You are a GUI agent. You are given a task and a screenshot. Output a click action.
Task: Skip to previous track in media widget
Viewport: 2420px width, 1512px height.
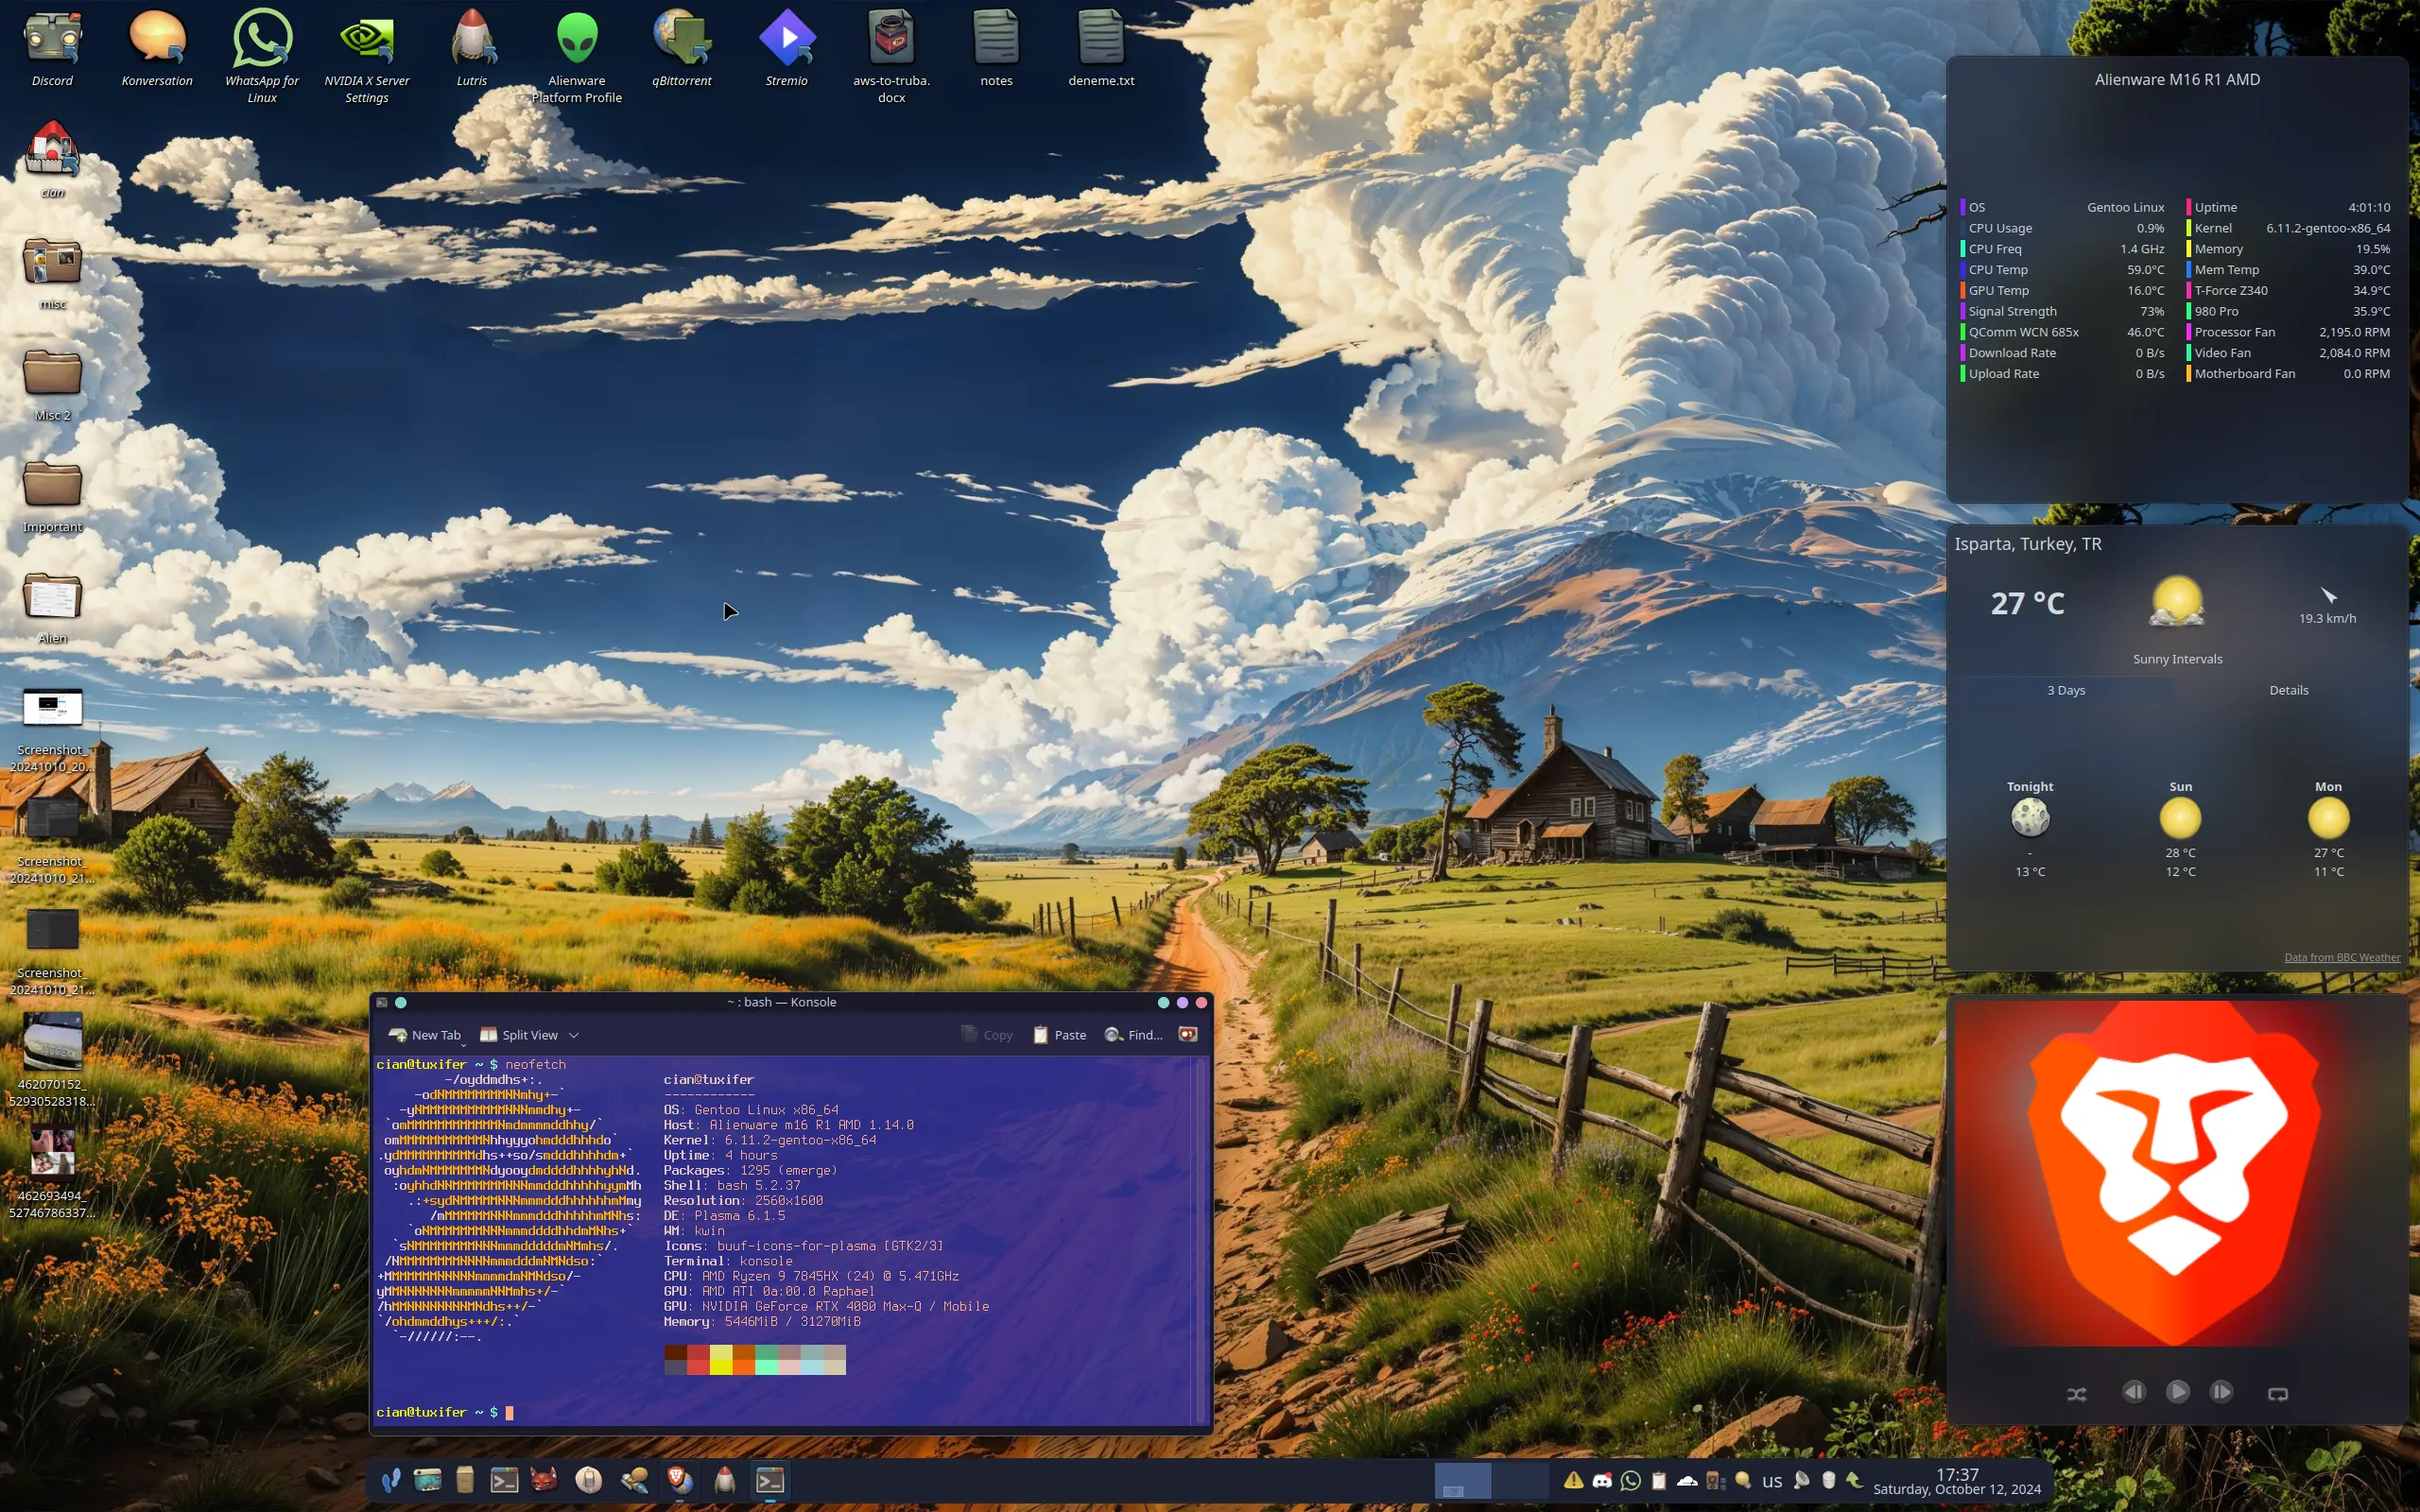2133,1392
